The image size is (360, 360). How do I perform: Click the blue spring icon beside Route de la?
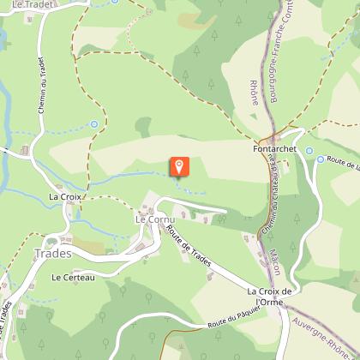[x=321, y=159]
